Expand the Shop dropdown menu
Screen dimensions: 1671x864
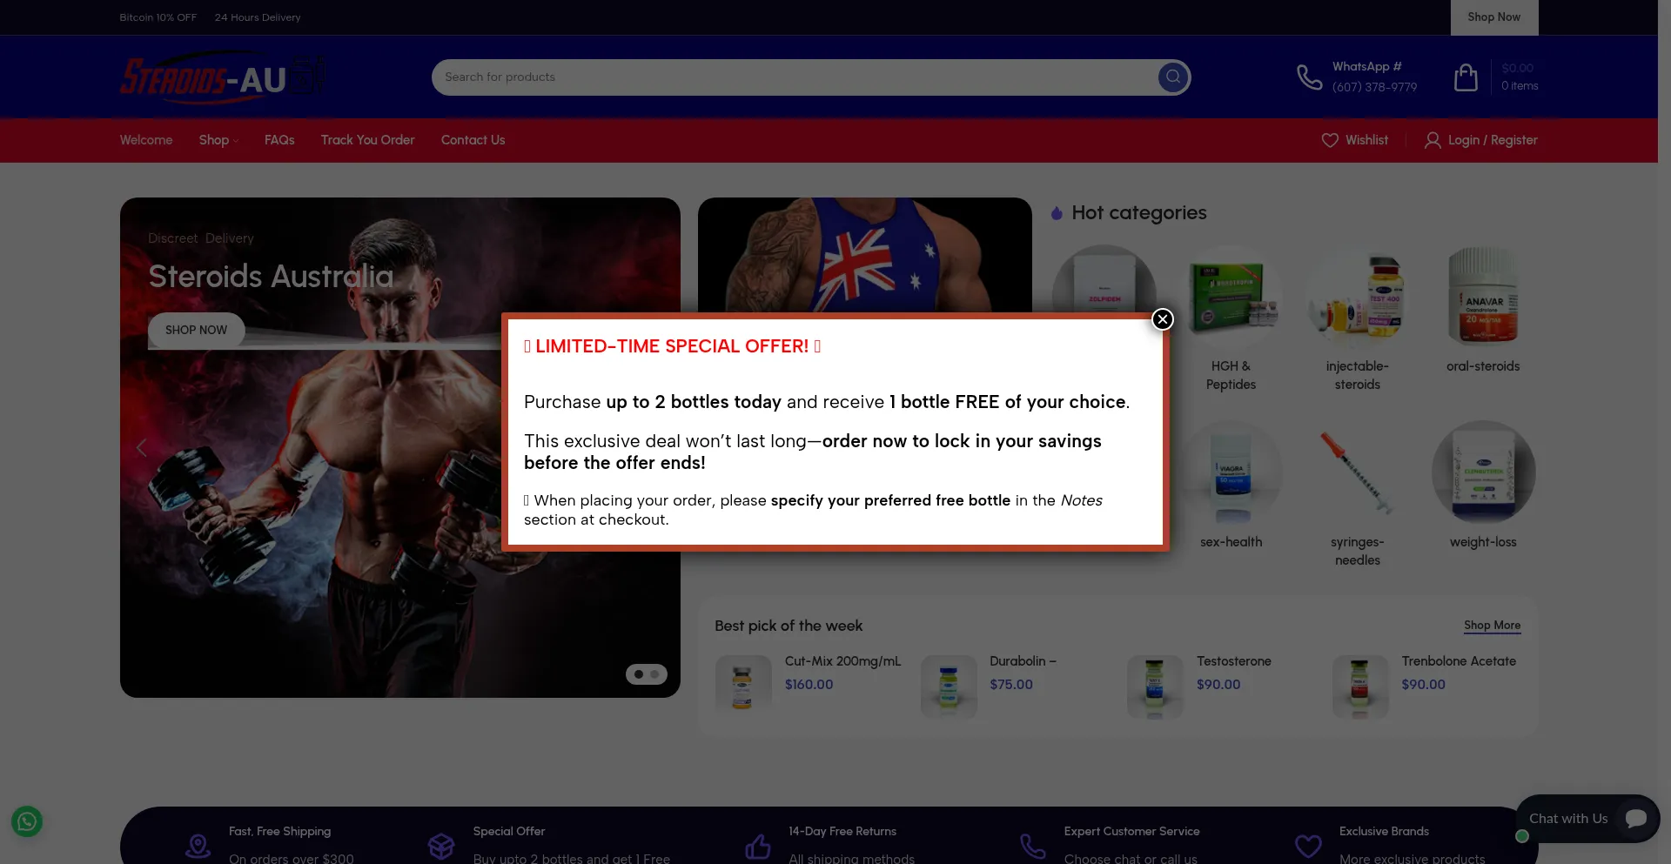coord(218,140)
